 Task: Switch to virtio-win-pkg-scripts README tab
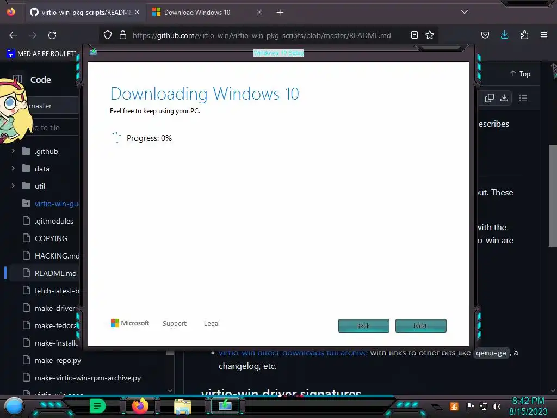tap(84, 13)
